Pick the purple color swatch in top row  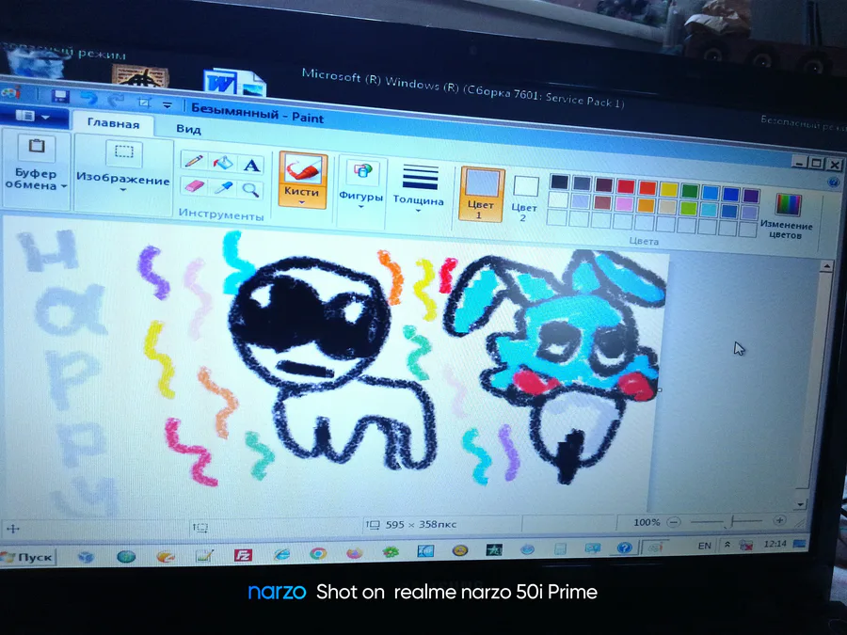[x=751, y=195]
